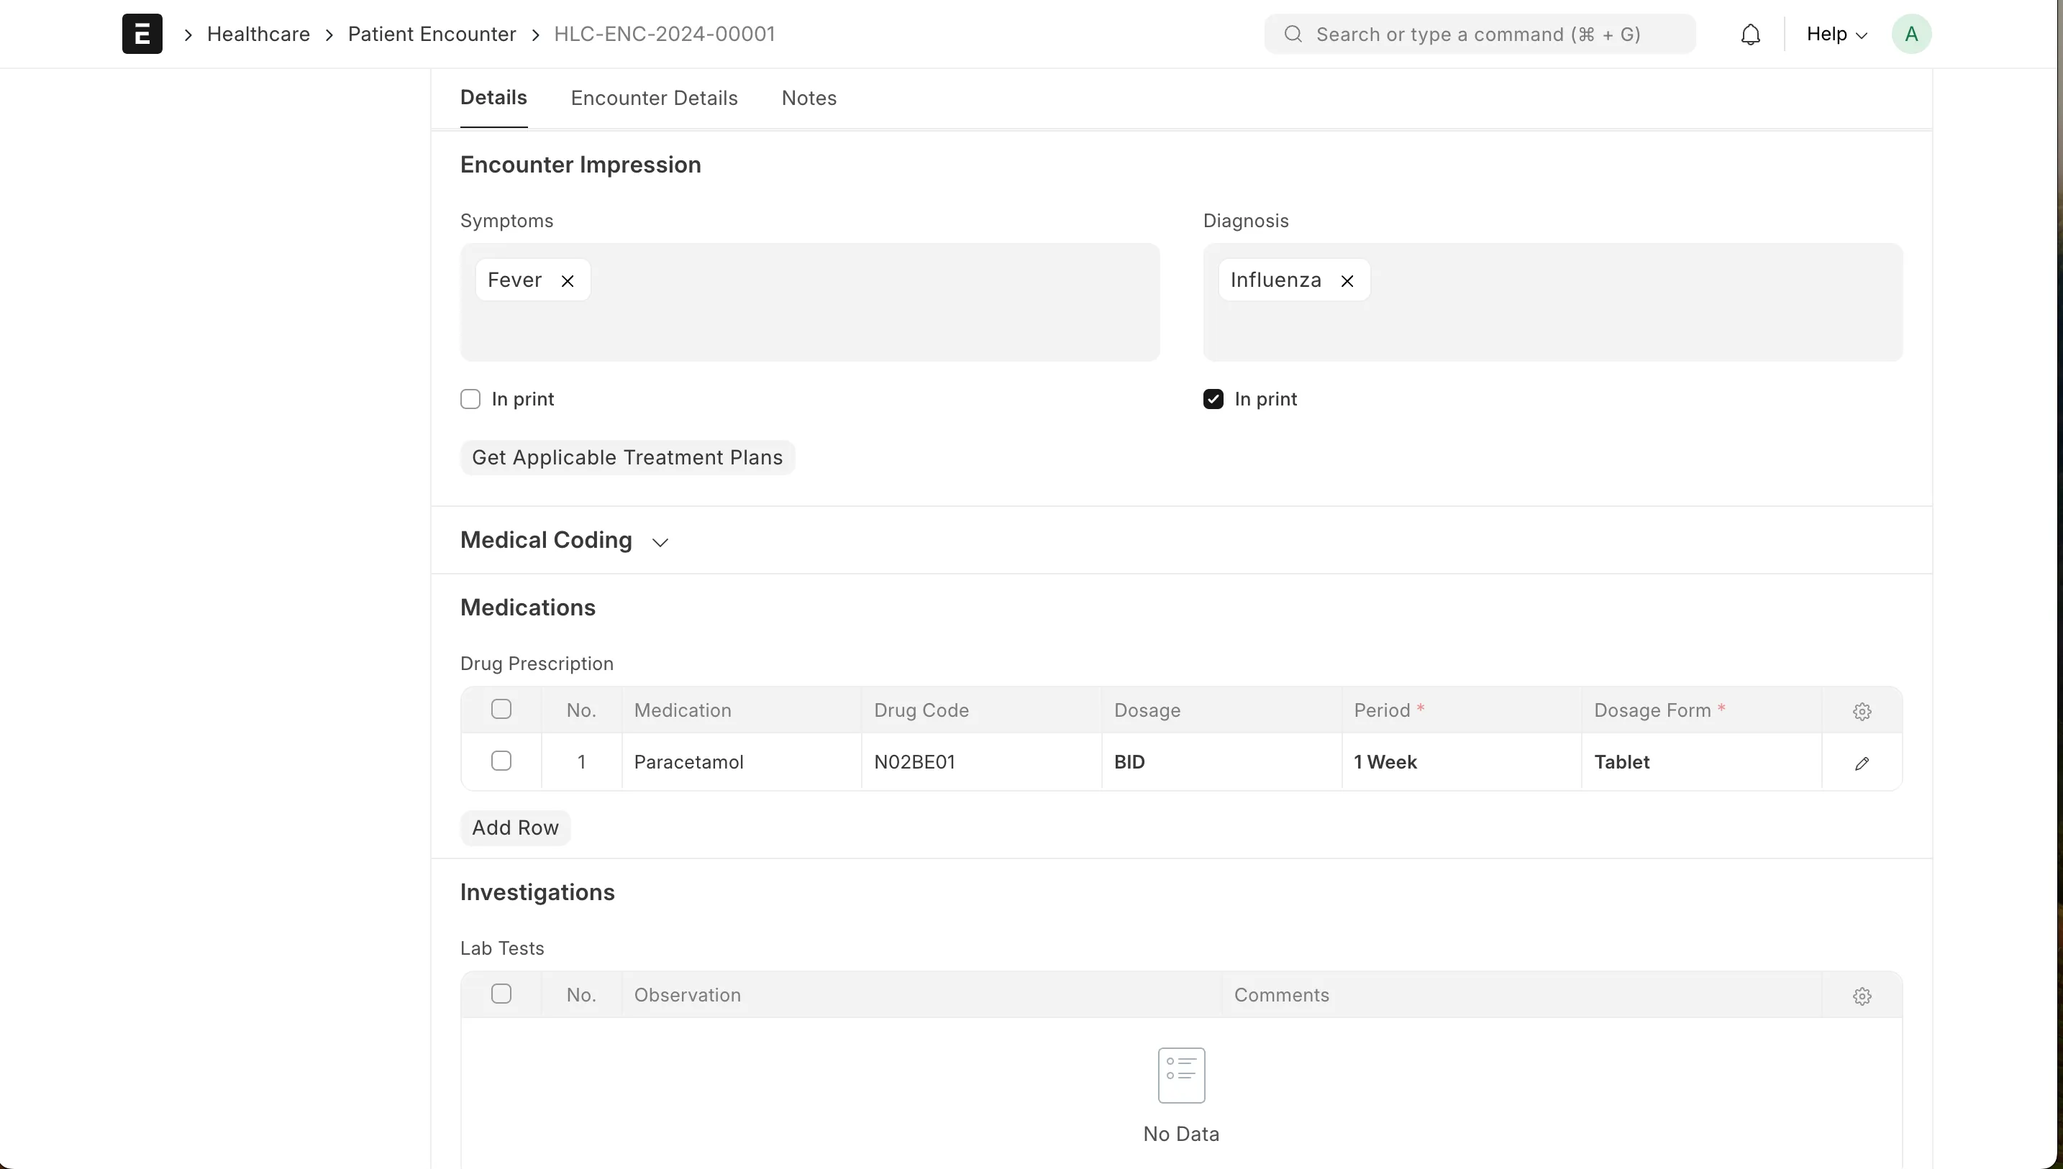
Task: Click the ERPNext logo
Action: [142, 34]
